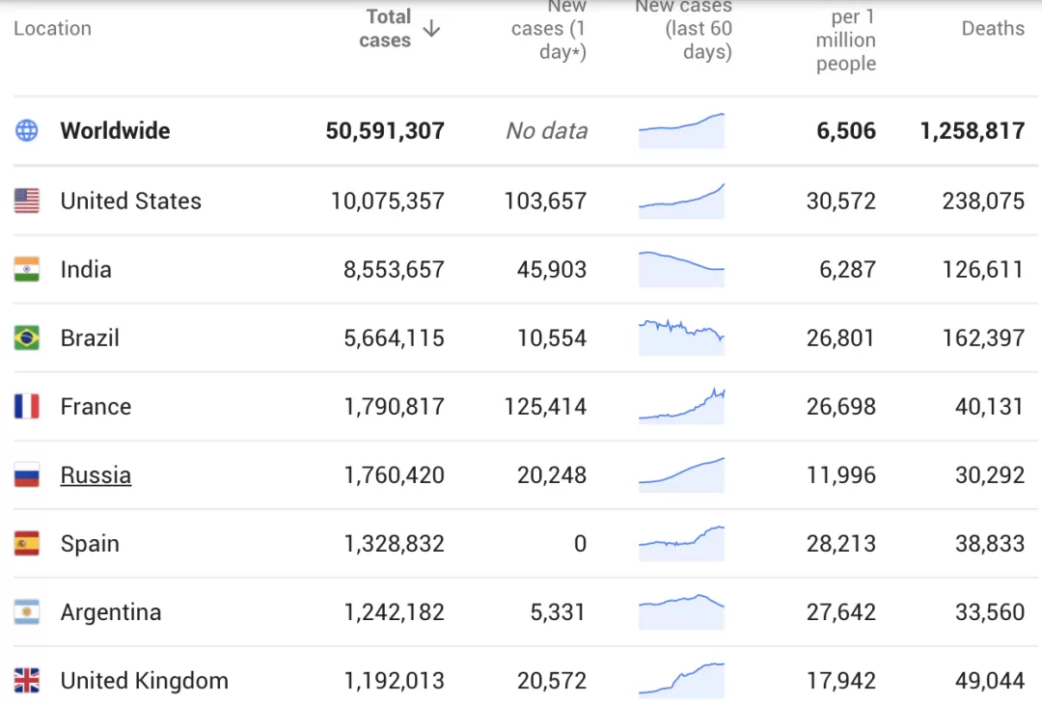Click the Argentina flag icon
This screenshot has height=702, width=1042.
pyautogui.click(x=27, y=611)
